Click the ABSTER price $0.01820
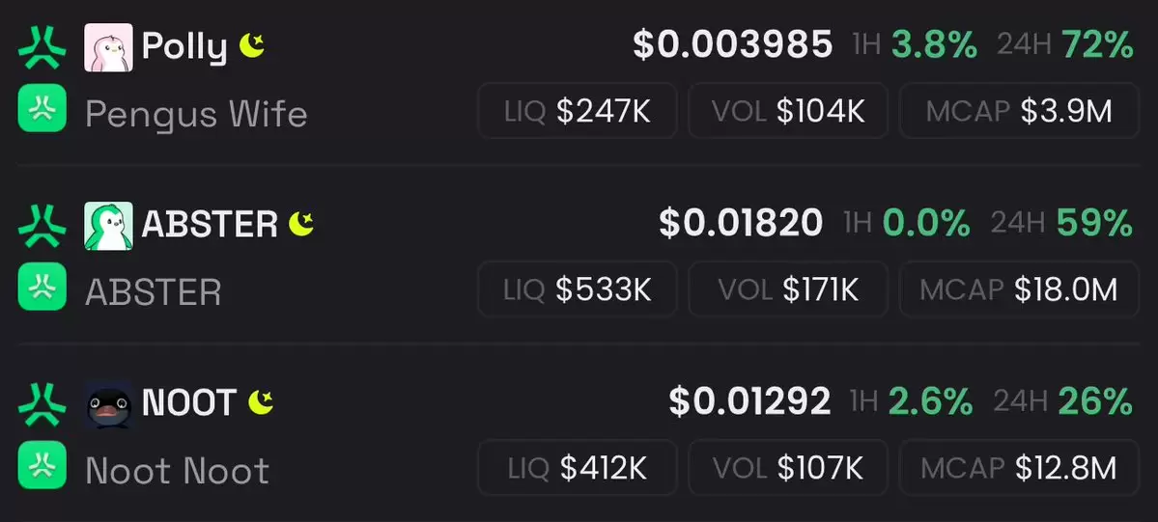 pyautogui.click(x=741, y=223)
